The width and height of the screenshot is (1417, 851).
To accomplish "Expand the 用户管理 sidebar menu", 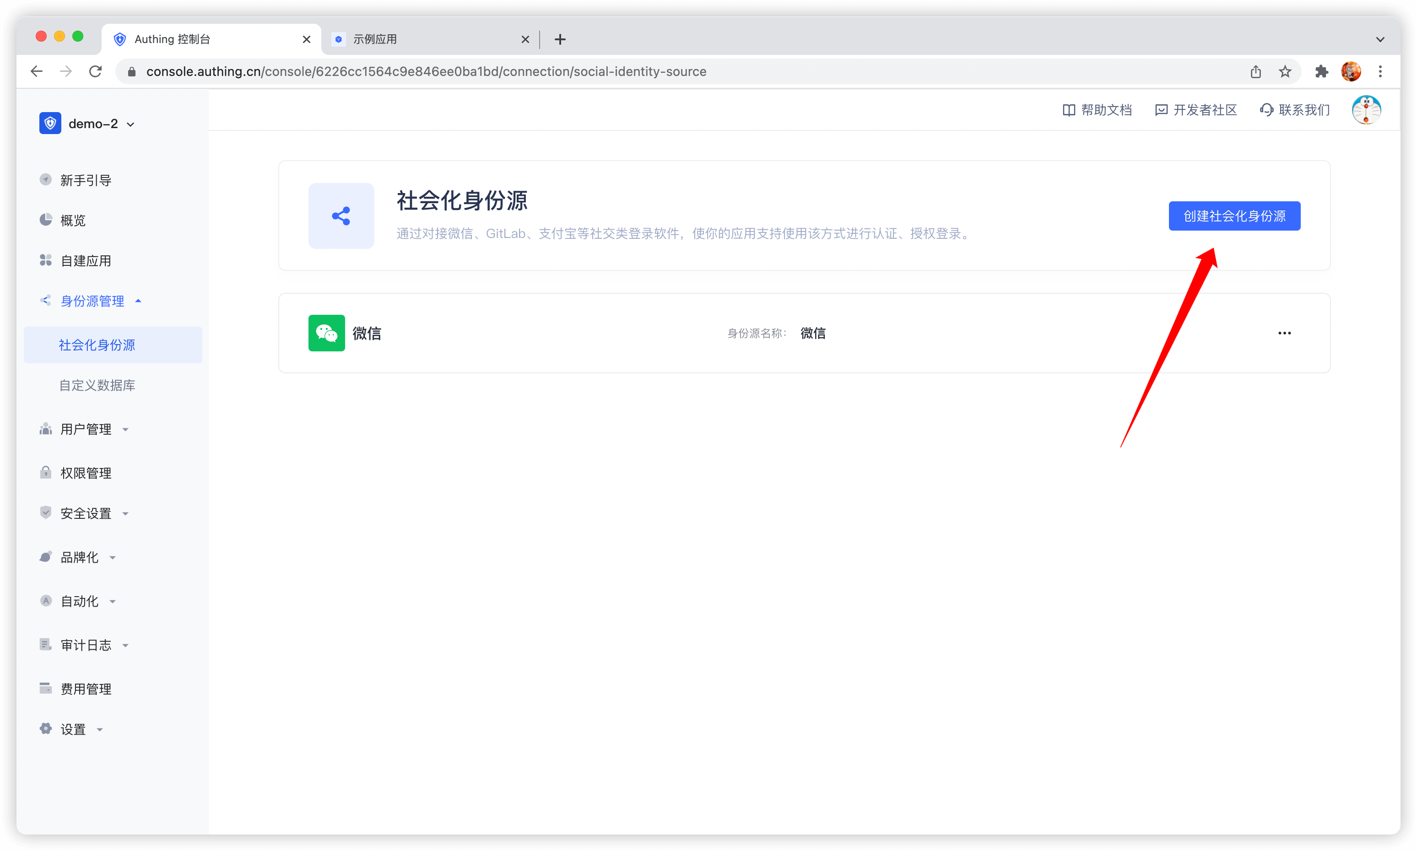I will tap(86, 429).
